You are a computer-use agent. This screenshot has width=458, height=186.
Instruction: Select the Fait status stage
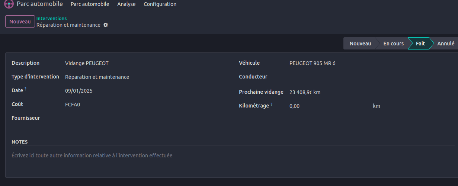point(420,44)
